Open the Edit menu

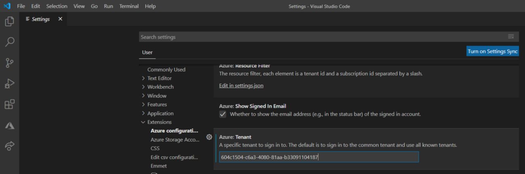click(36, 6)
